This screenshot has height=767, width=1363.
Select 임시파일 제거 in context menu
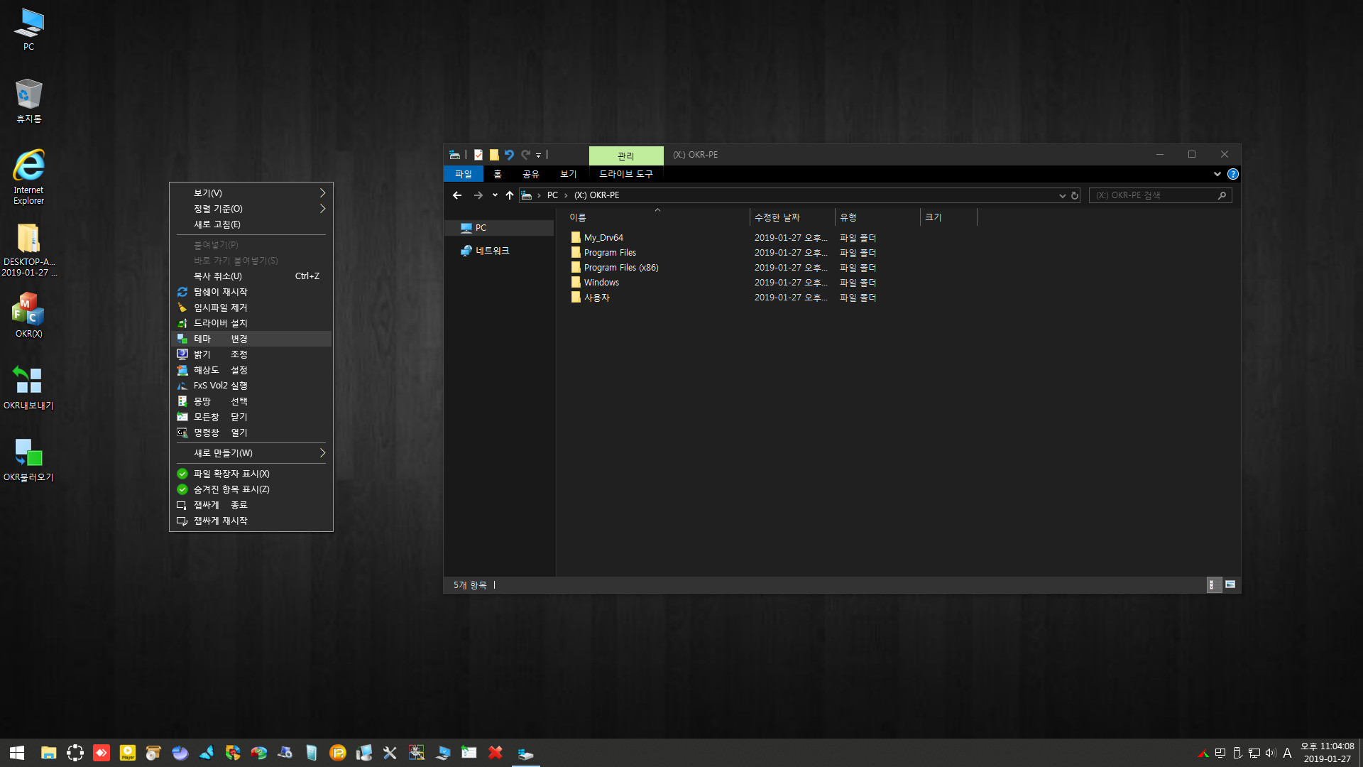(251, 308)
